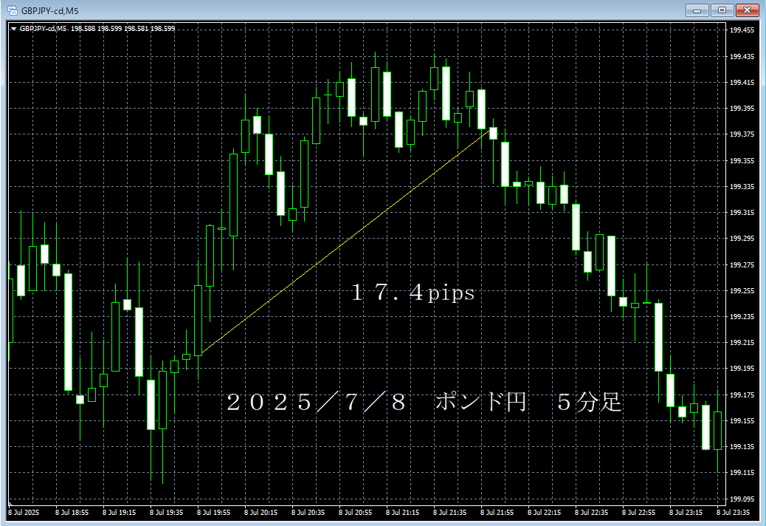The height and width of the screenshot is (526, 766).
Task: Click price label 199.435 on price scale
Action: pos(742,57)
